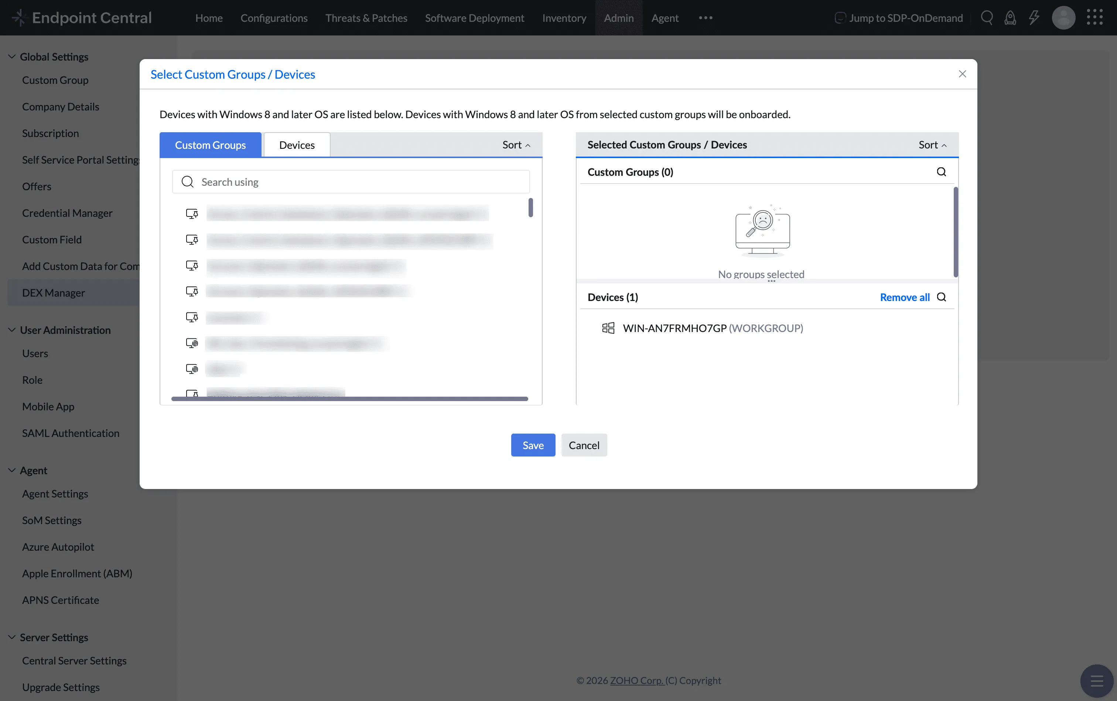Open Apple Enrollment (ABM) in sidebar
The width and height of the screenshot is (1117, 701).
point(77,574)
